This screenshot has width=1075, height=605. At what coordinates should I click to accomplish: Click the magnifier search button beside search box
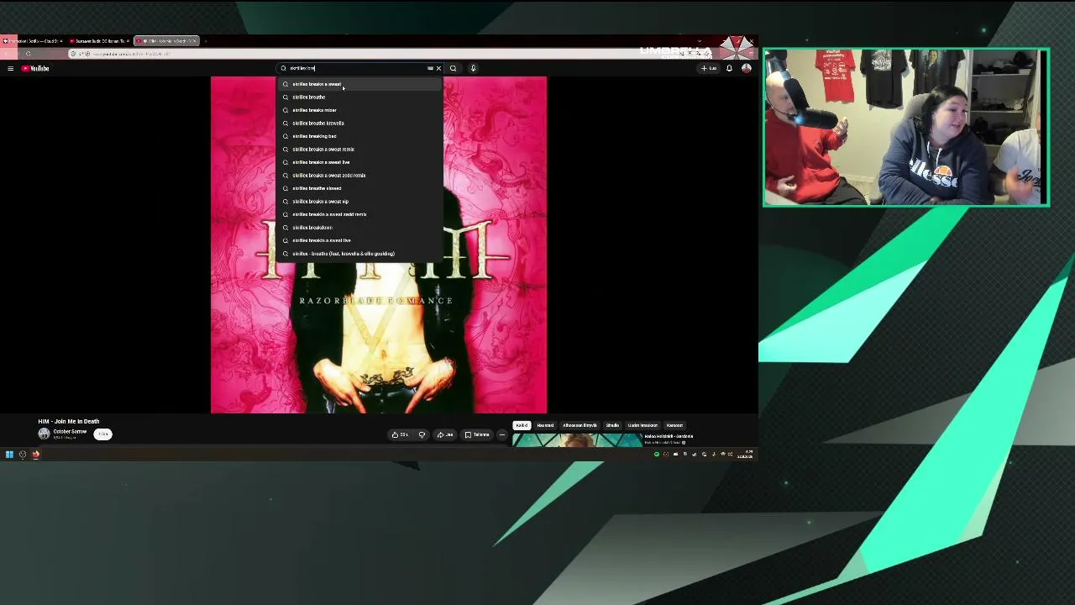(453, 68)
